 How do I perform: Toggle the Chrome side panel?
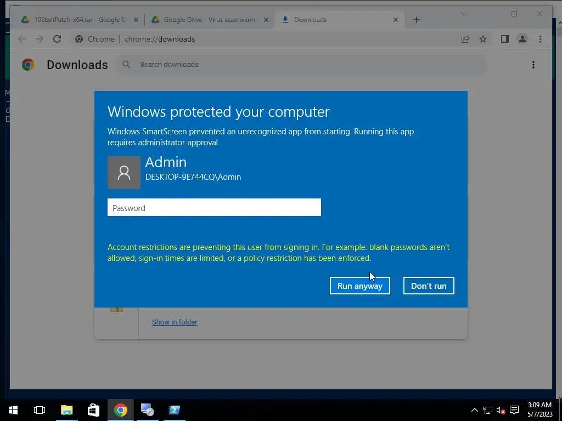point(505,39)
